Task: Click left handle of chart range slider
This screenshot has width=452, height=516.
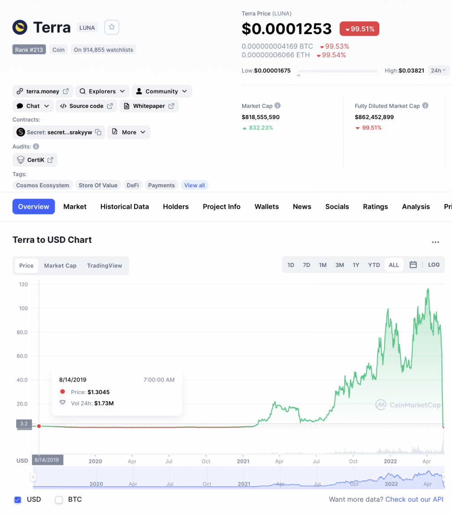Action: (x=33, y=477)
